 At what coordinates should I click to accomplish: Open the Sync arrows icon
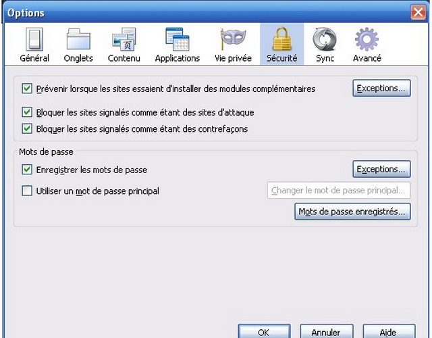tap(325, 39)
